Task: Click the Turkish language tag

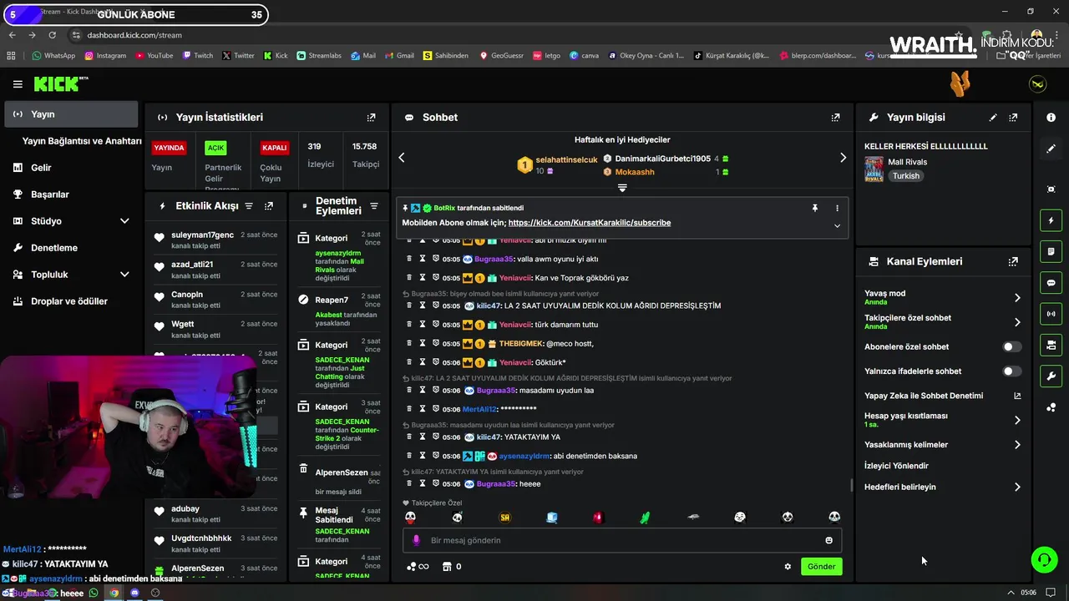Action: (905, 176)
